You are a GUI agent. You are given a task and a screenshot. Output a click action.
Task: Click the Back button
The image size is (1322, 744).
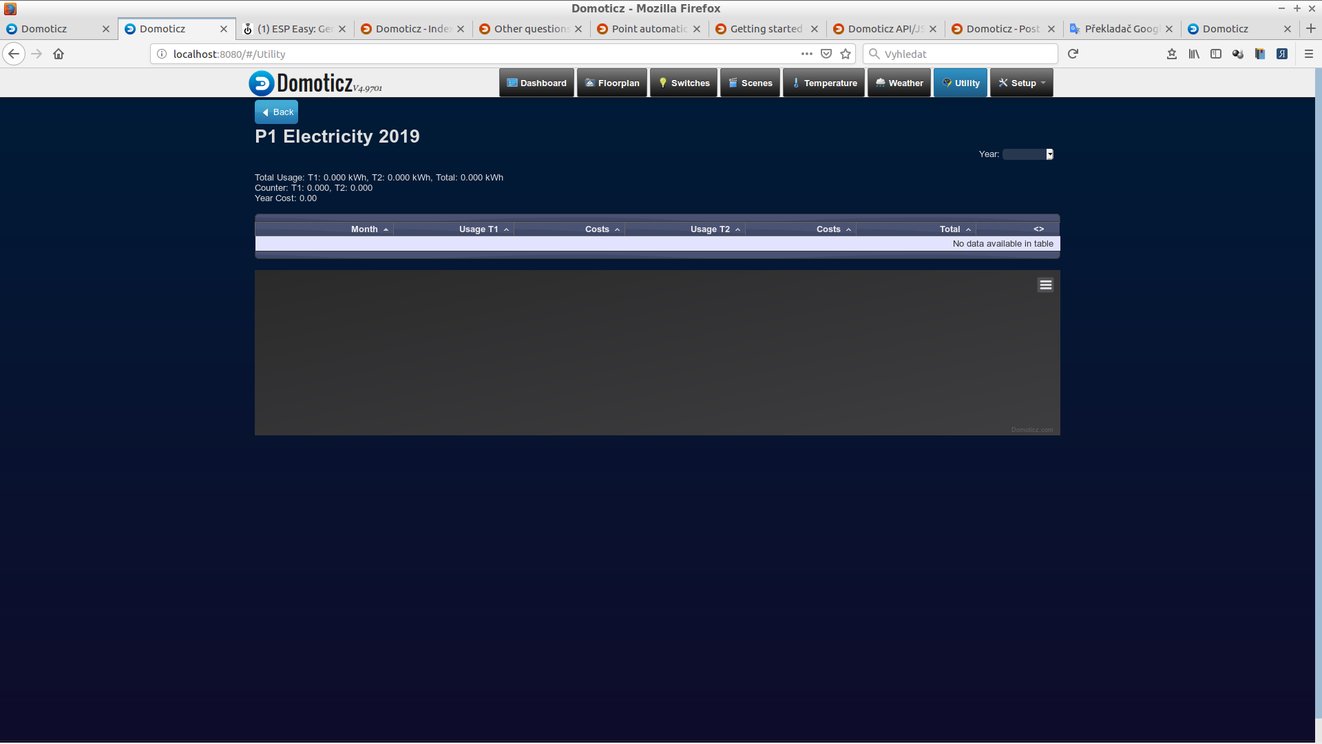pyautogui.click(x=277, y=112)
